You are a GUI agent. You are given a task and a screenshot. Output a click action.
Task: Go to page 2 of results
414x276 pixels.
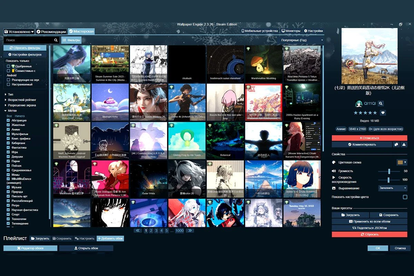click(151, 230)
